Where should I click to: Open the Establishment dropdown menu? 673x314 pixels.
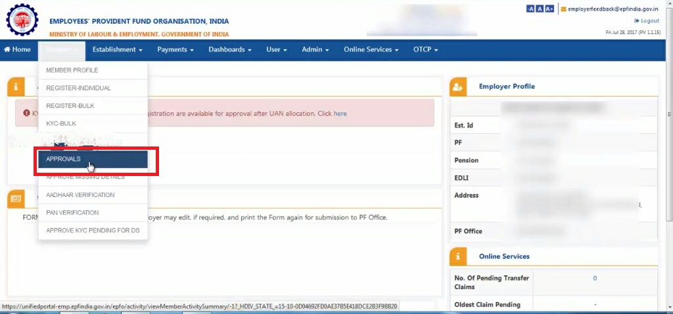[117, 50]
